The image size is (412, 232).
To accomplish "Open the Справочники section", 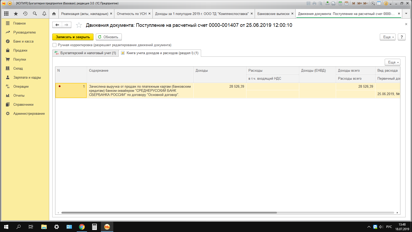I will pyautogui.click(x=23, y=104).
